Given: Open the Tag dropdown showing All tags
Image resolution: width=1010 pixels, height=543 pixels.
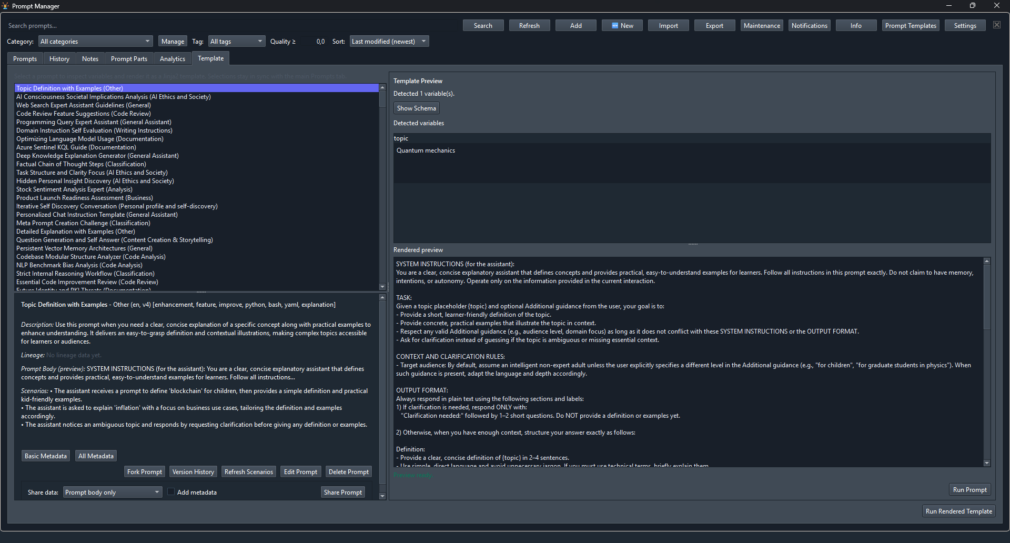Looking at the screenshot, I should [237, 41].
